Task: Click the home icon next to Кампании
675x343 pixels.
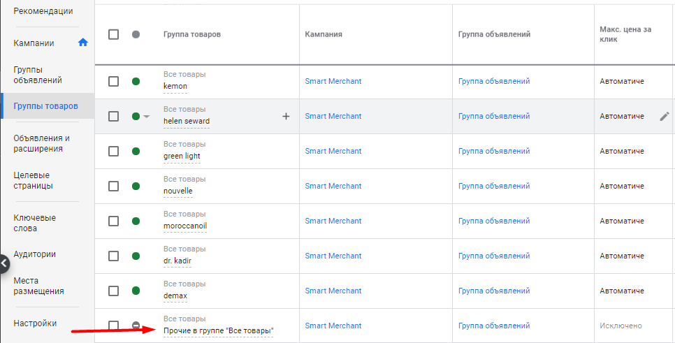Action: pyautogui.click(x=83, y=43)
